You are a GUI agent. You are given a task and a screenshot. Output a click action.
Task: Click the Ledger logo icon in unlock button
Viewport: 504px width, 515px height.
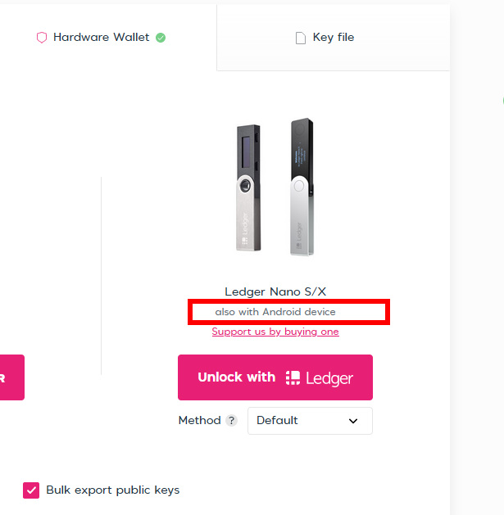(x=293, y=377)
